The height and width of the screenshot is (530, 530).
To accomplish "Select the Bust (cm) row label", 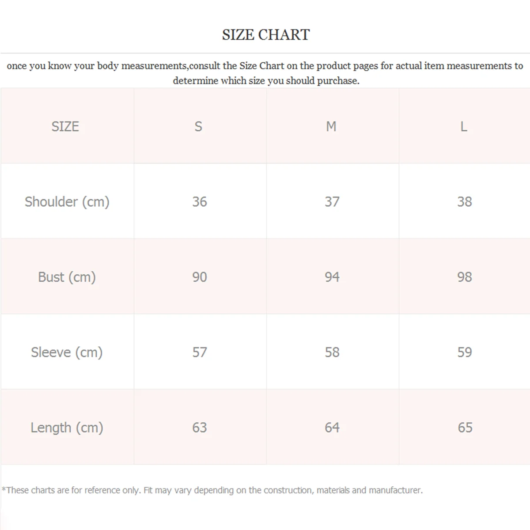I will (67, 277).
